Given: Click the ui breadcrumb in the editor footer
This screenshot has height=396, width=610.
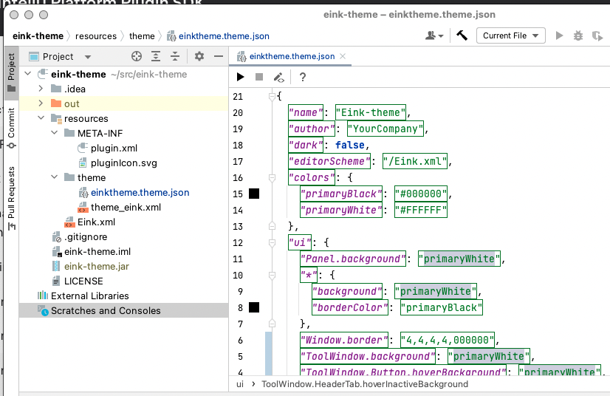Looking at the screenshot, I should (x=240, y=384).
